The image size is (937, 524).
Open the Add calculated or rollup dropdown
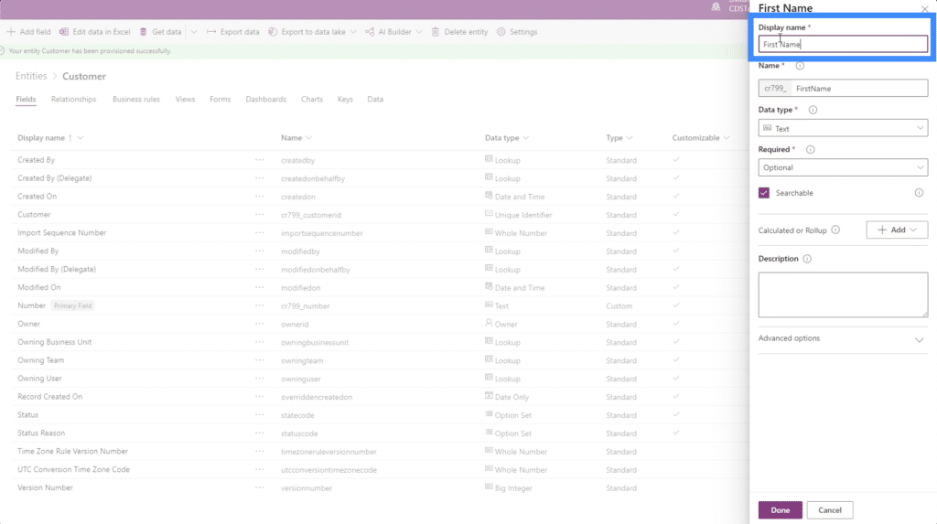click(x=897, y=230)
